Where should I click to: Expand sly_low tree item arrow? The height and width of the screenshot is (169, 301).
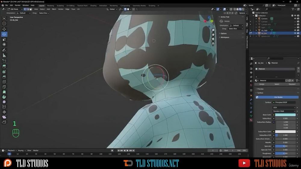[x=256, y=33]
